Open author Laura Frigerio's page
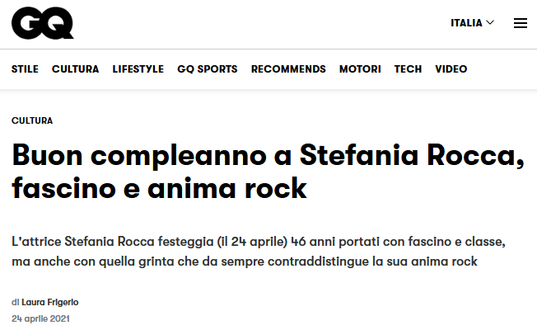 [49, 302]
